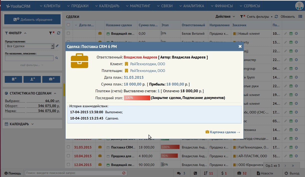Sort by Дата пл... column header
The width and height of the screenshot is (305, 177).
tap(86, 25)
